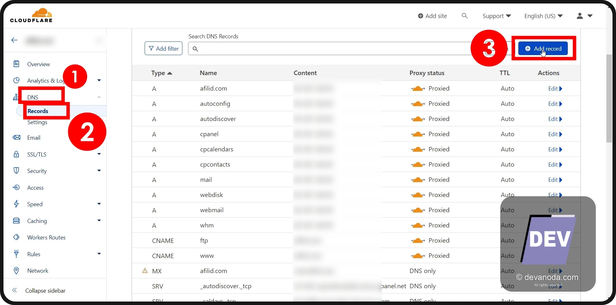Edit the autodiscover record
Image resolution: width=616 pixels, height=305 pixels.
point(555,119)
